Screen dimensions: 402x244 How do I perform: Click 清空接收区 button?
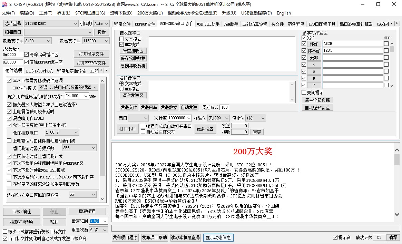tap(133, 51)
